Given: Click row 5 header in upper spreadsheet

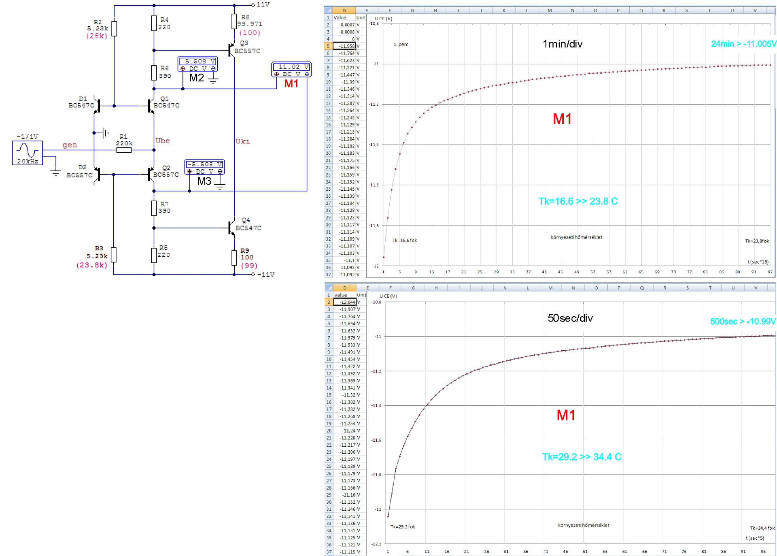Looking at the screenshot, I should (328, 46).
